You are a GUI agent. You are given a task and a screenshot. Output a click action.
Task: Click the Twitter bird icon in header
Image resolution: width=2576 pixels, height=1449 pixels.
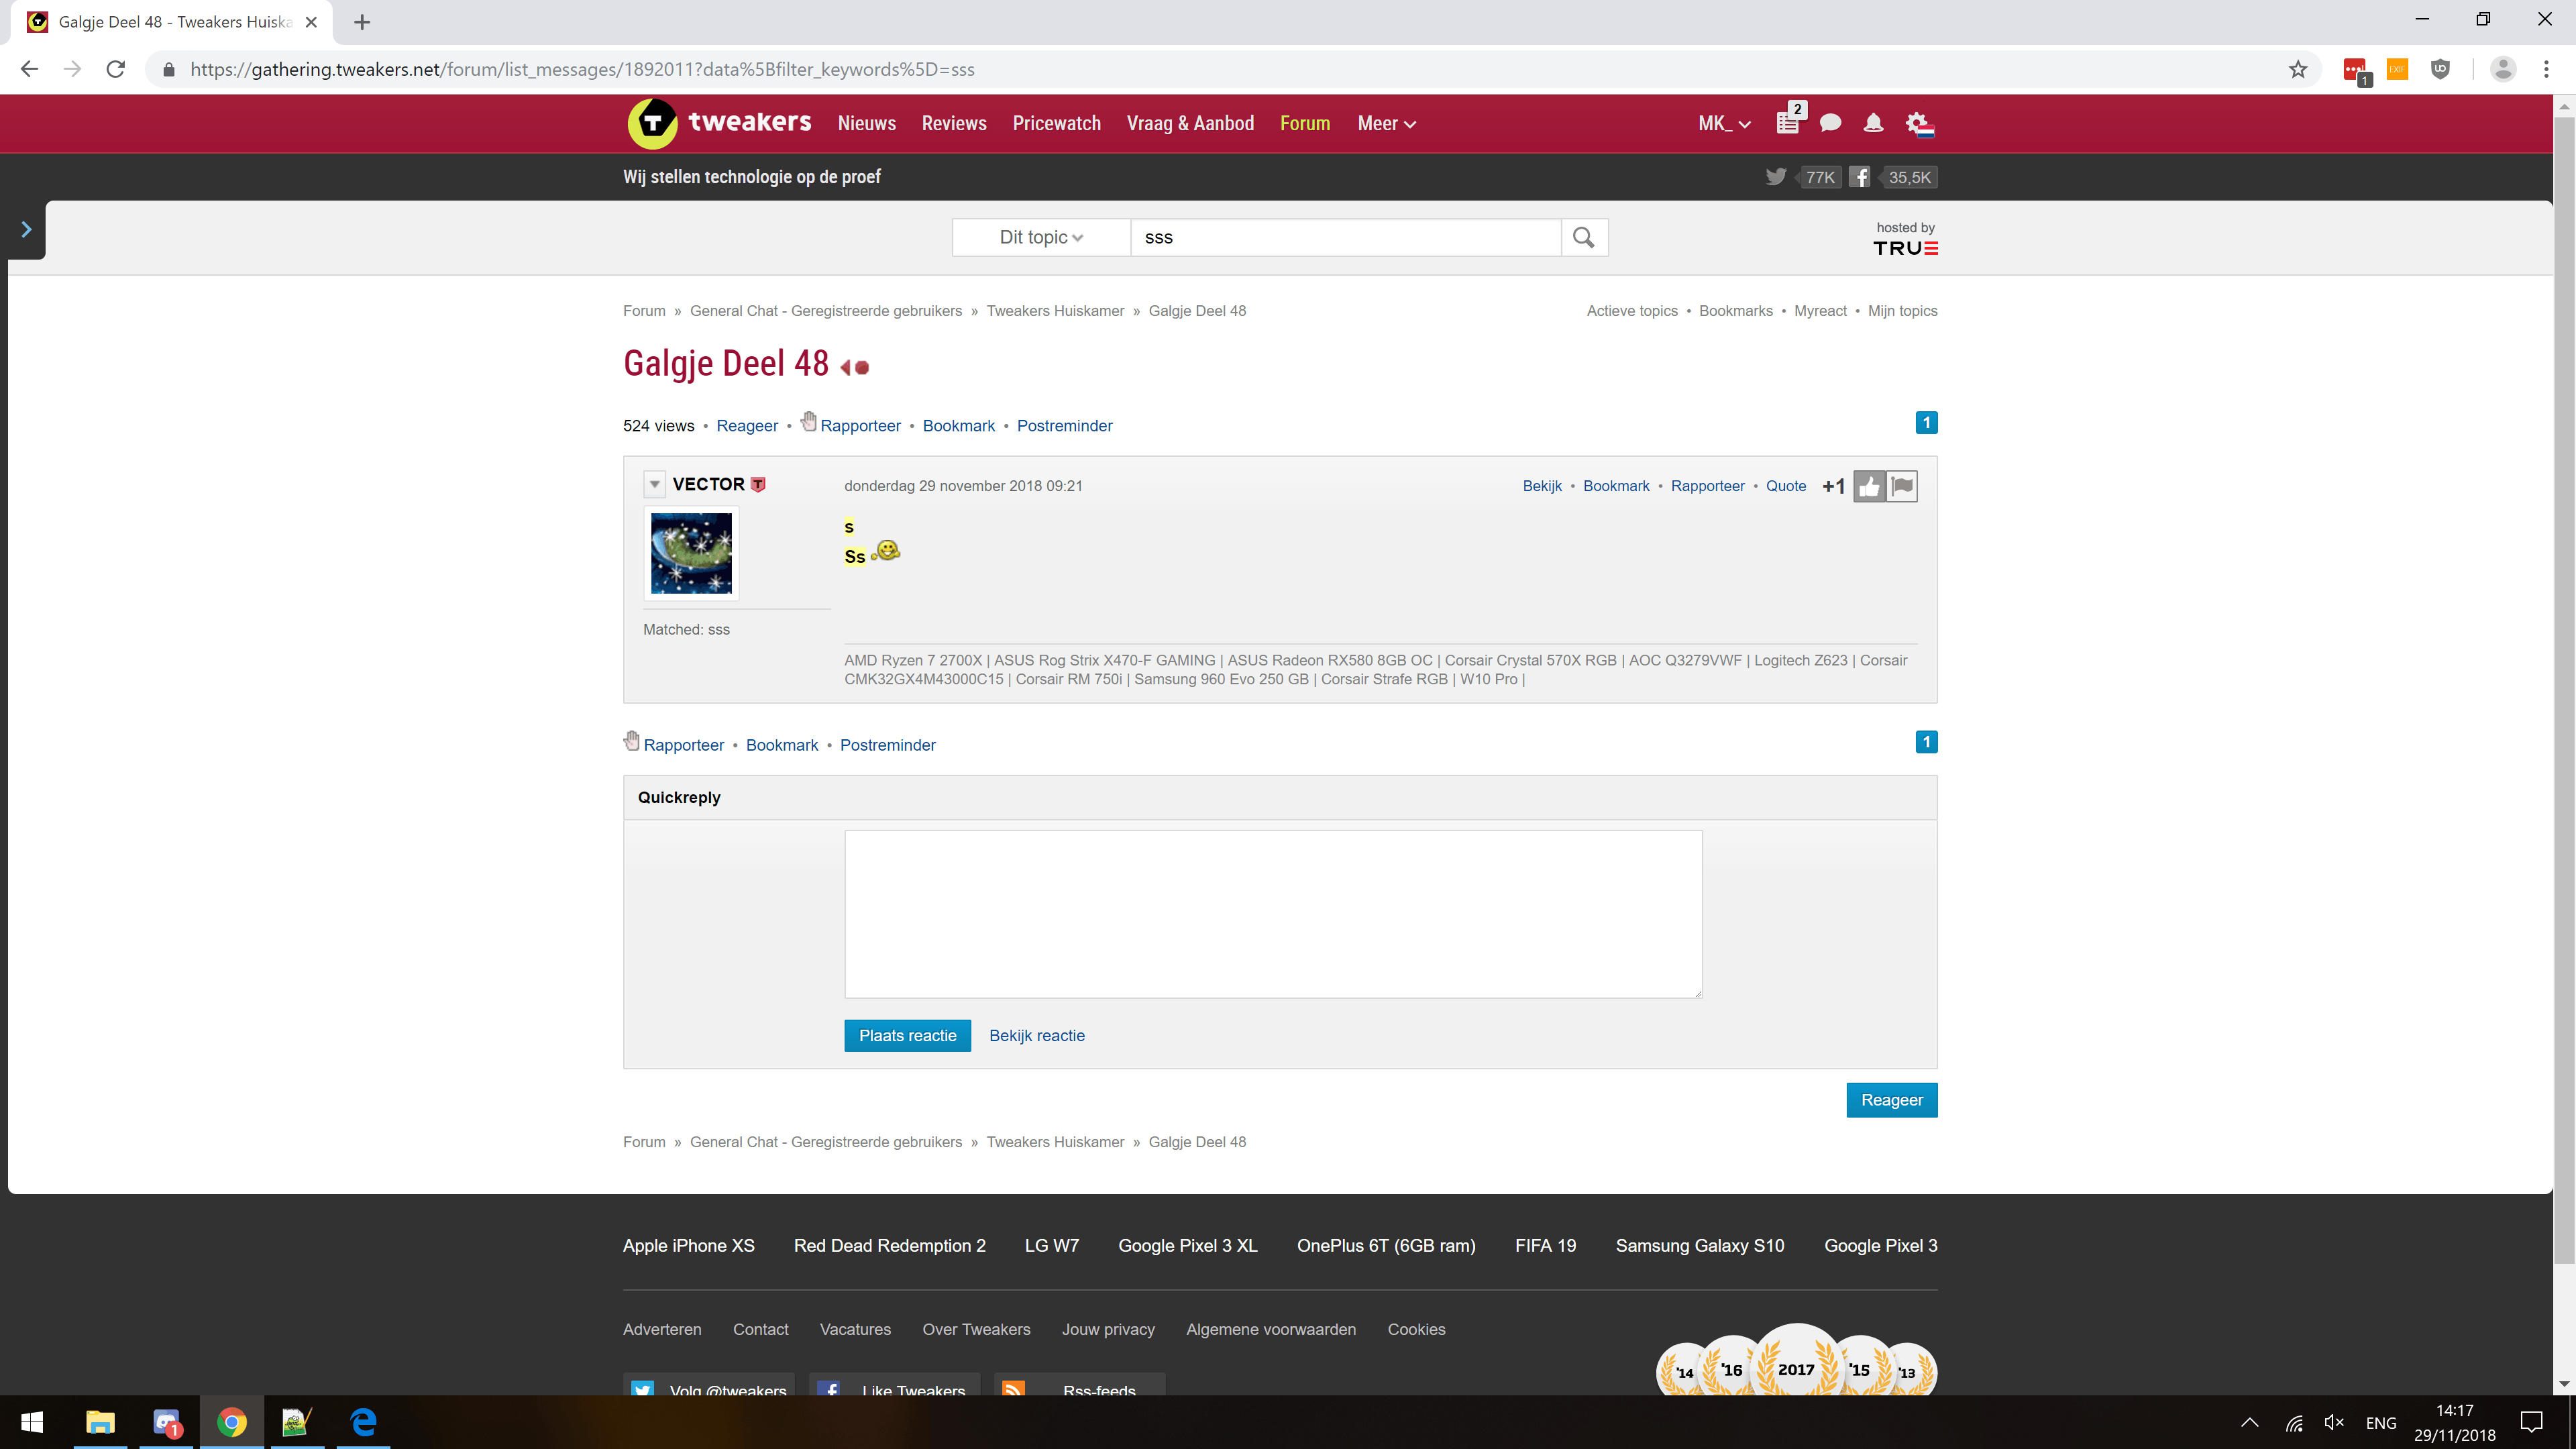point(1775,177)
